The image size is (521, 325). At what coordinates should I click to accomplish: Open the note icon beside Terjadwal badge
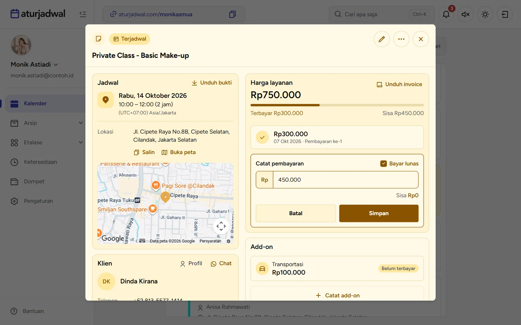tap(98, 39)
